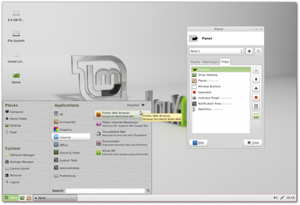Select the Graphics category

pos(71,129)
